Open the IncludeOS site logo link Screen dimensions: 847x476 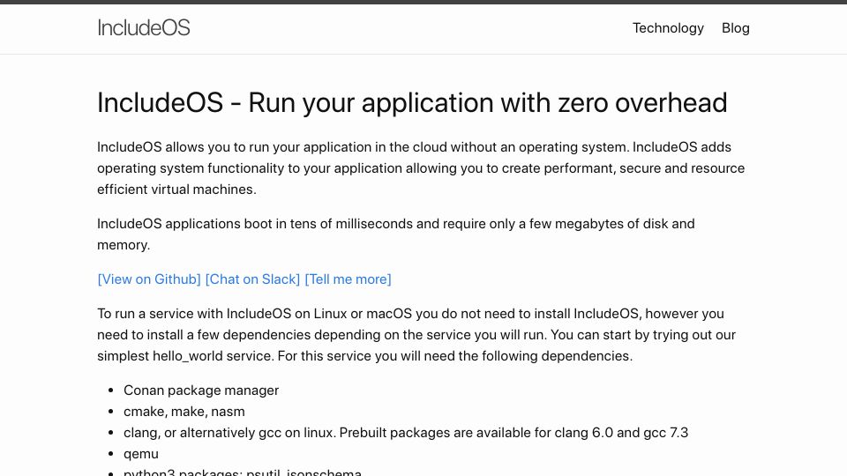click(x=144, y=27)
